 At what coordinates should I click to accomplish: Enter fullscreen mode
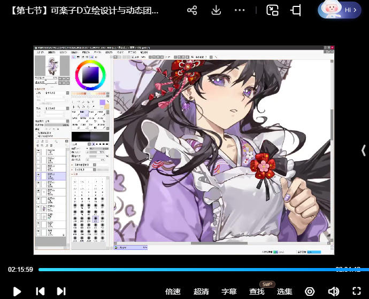tap(357, 291)
